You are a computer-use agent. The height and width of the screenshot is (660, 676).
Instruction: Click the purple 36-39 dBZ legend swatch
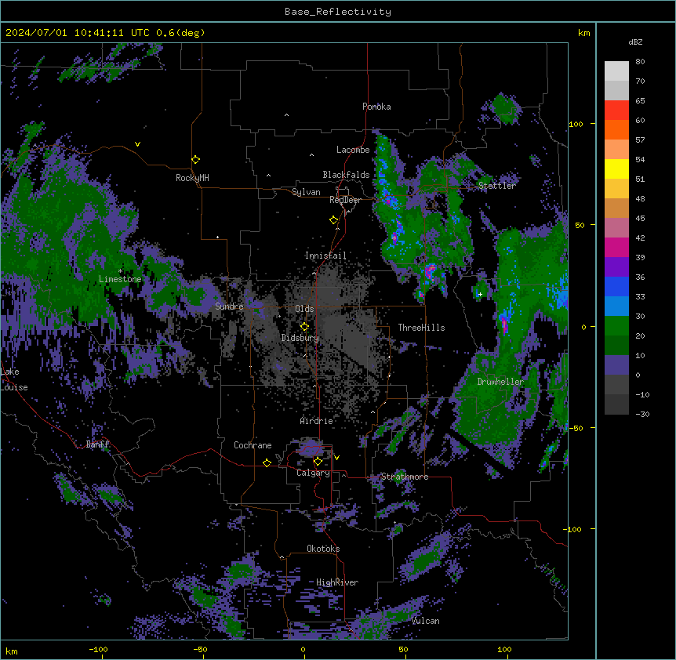click(x=616, y=267)
